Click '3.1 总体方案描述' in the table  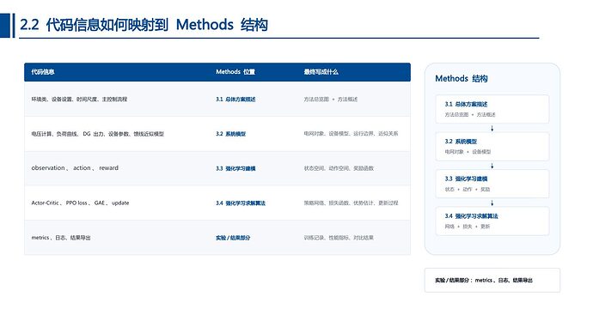tap(235, 100)
